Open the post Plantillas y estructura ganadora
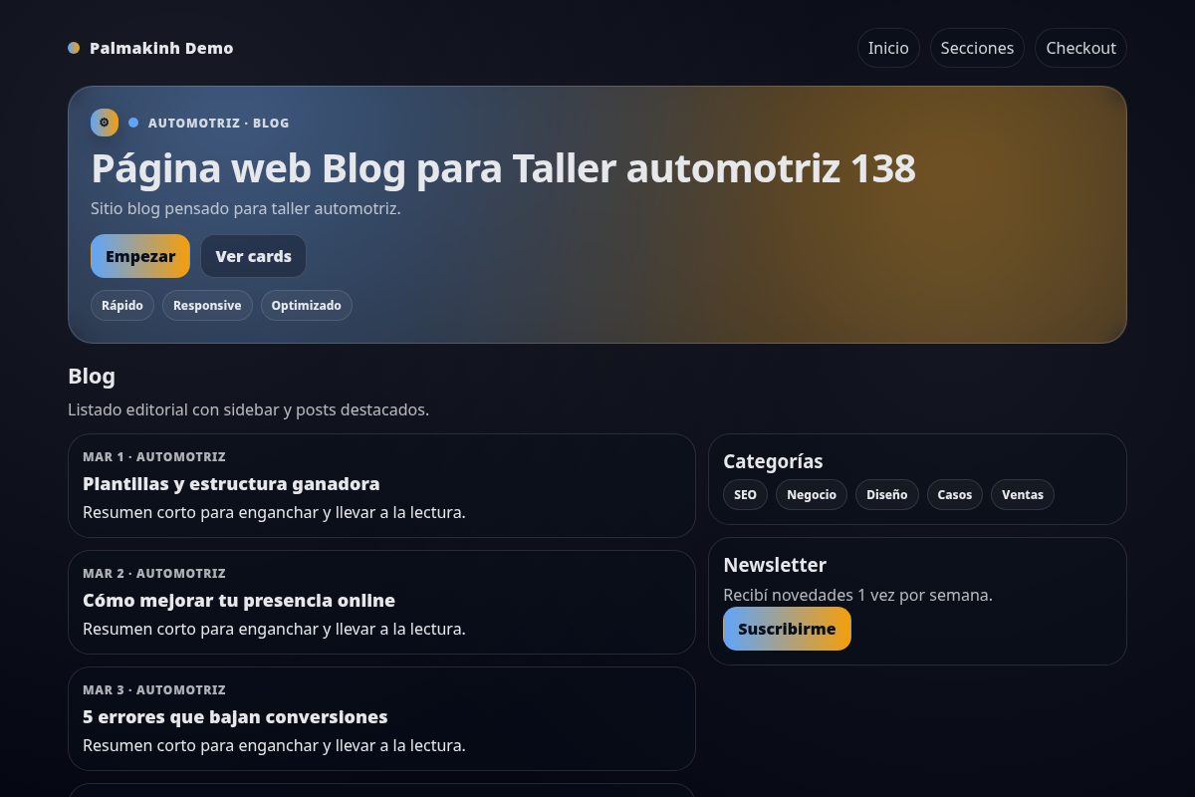 [x=232, y=484]
